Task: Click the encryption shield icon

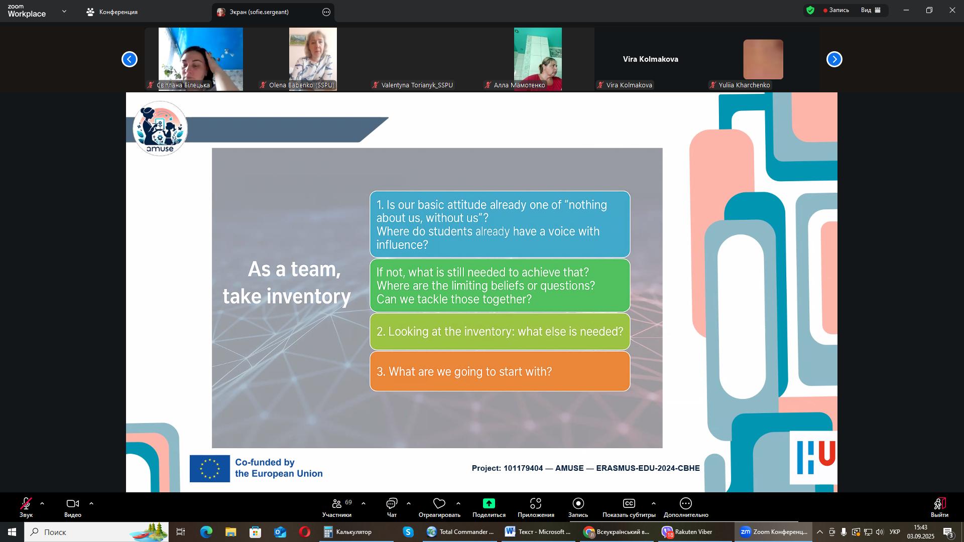Action: pyautogui.click(x=810, y=10)
